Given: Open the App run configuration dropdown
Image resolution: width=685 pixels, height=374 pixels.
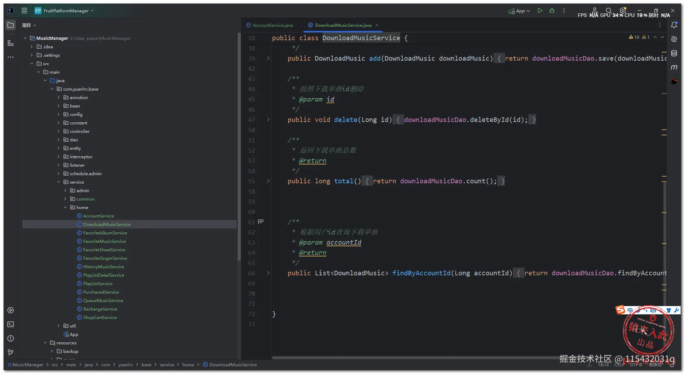Looking at the screenshot, I should point(519,11).
